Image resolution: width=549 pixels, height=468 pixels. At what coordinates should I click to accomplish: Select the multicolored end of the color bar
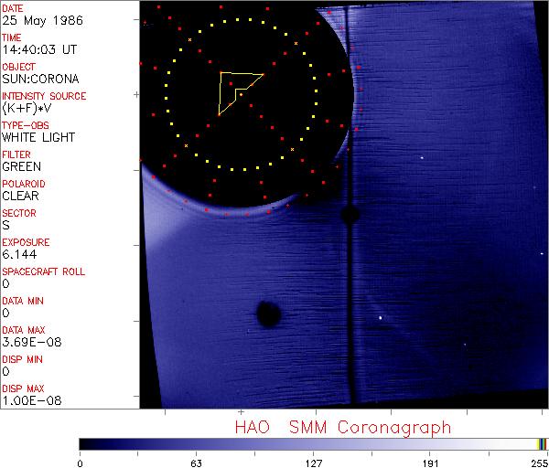click(x=542, y=443)
